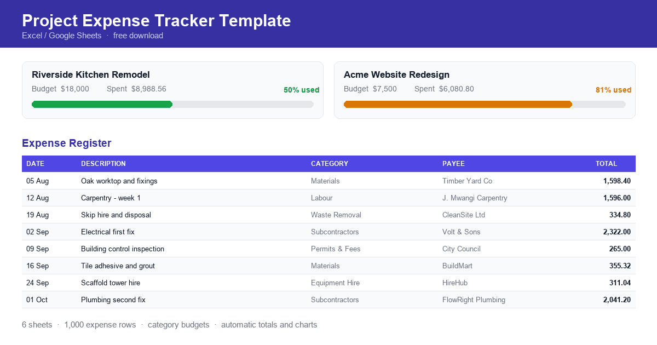
Task: Click the HireHub payee cell
Action: (455, 283)
